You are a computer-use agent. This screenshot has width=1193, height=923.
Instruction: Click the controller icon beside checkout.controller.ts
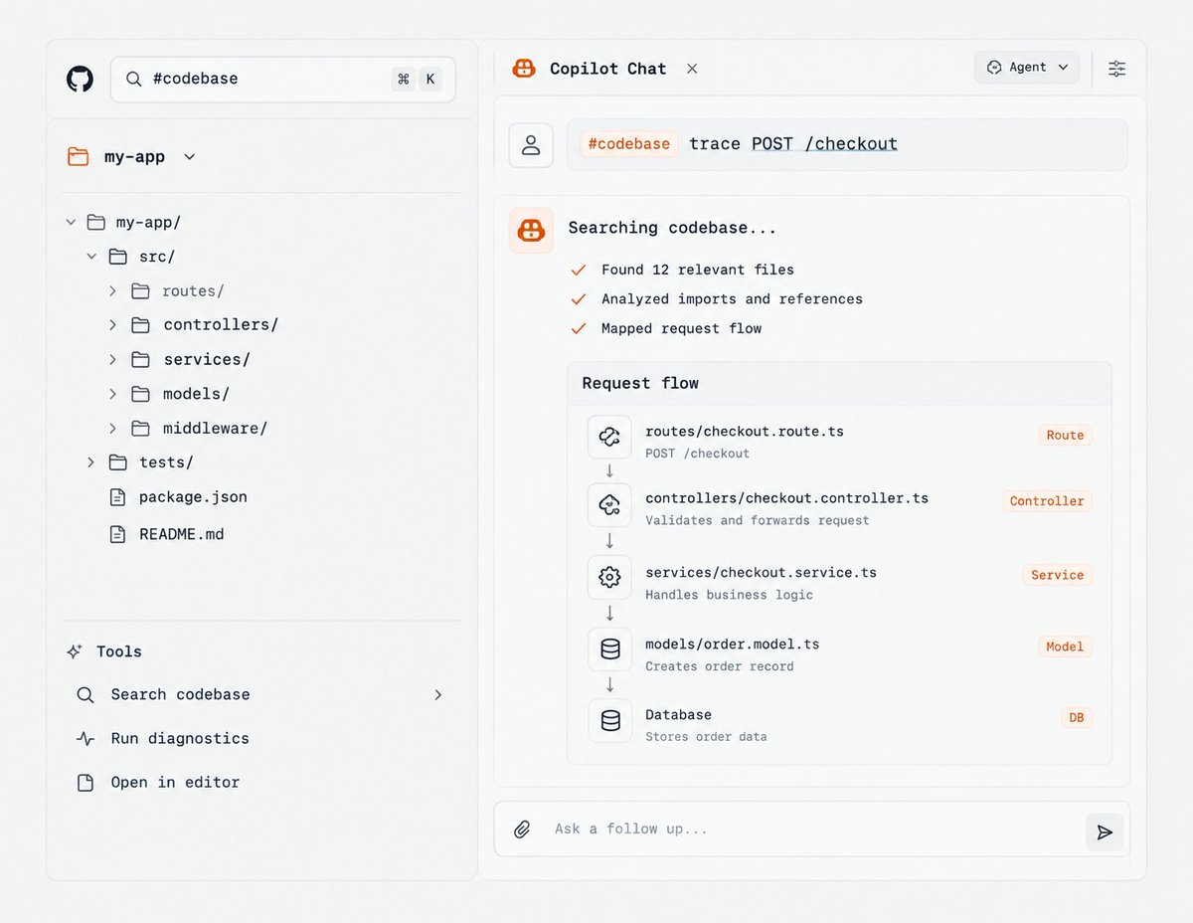tap(609, 504)
